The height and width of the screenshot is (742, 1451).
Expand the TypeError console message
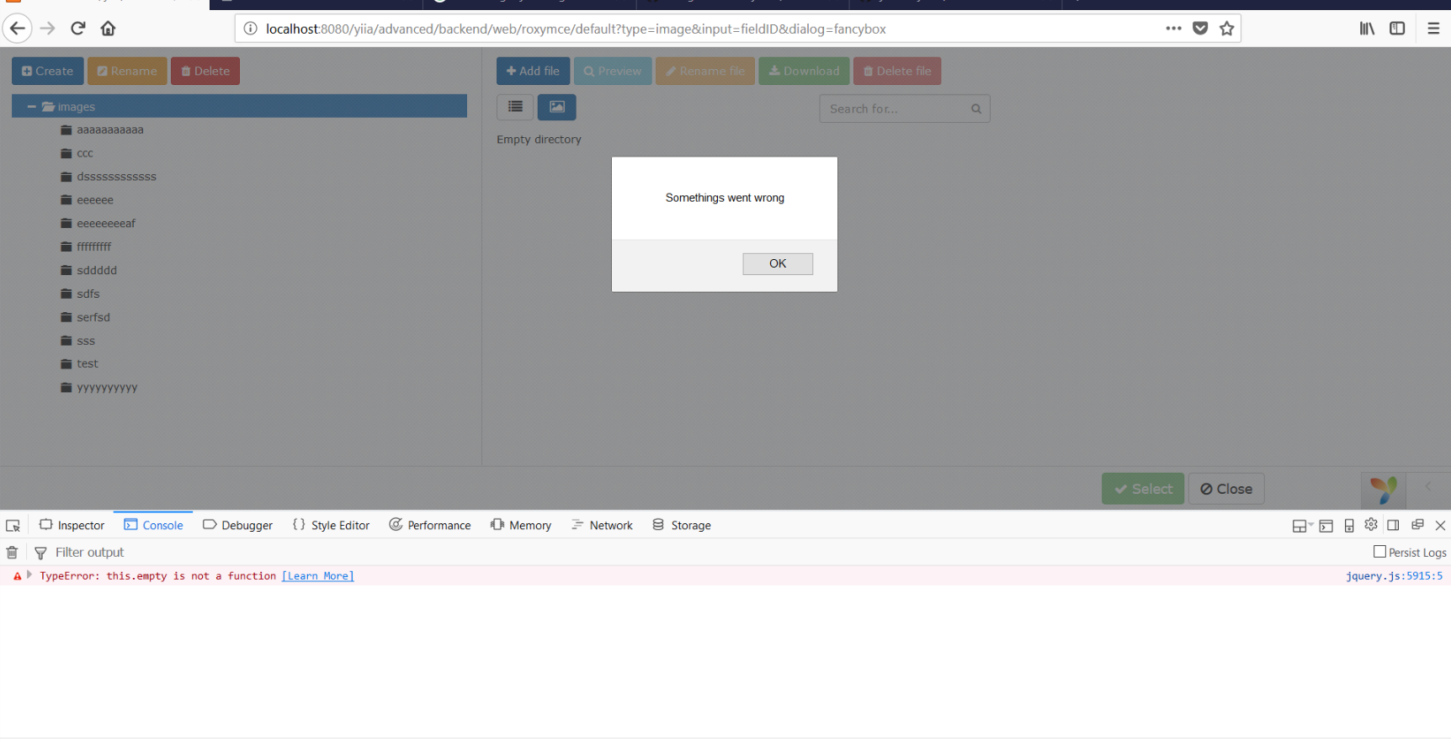[29, 575]
